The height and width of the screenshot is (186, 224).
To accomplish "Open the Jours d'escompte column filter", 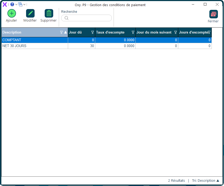I will pos(209,32).
